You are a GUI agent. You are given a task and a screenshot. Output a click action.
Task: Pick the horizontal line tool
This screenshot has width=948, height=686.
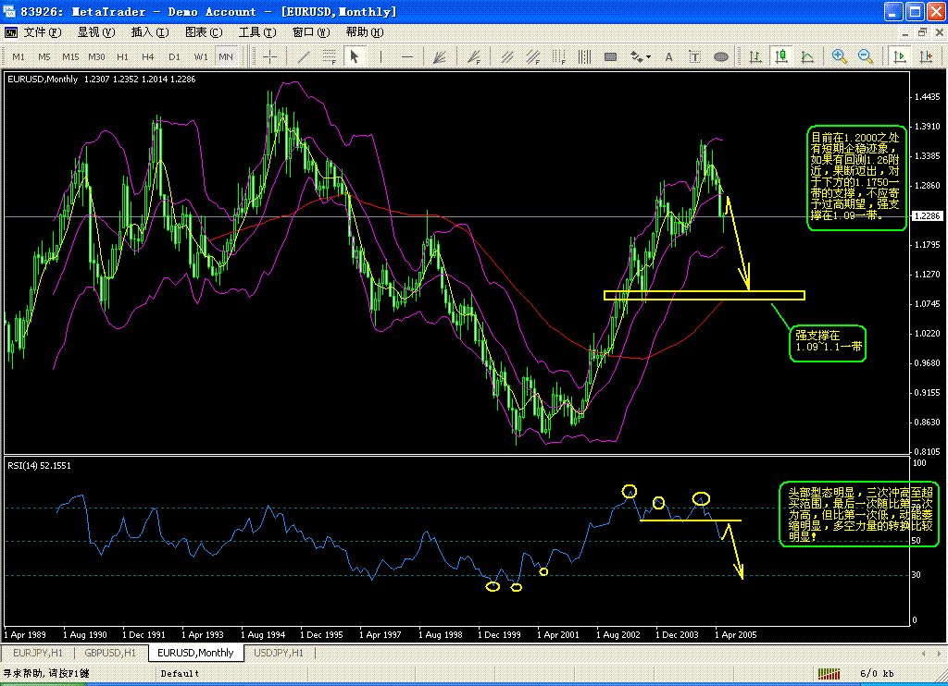pyautogui.click(x=407, y=56)
